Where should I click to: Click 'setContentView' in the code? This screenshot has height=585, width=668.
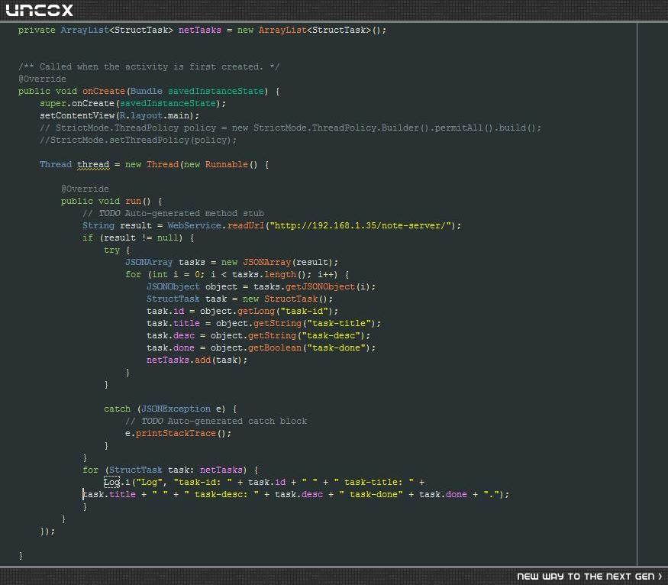tap(77, 115)
